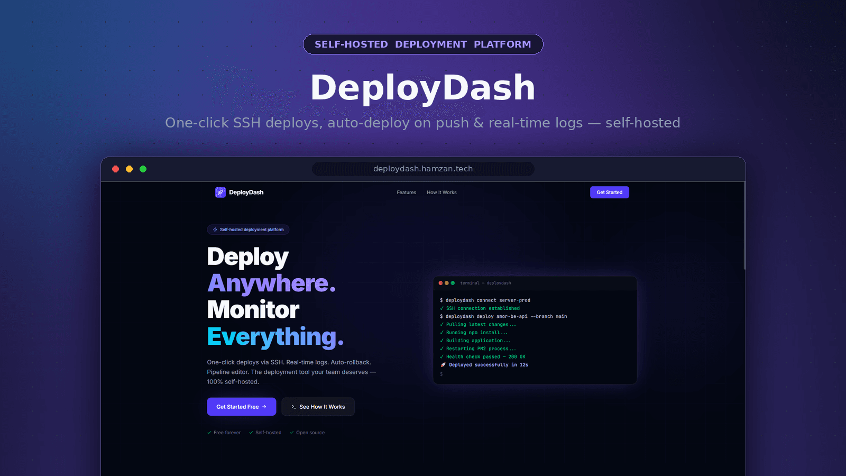Click the SELF-HOSTED DEPLOYMENT PLATFORM banner pill
The height and width of the screenshot is (476, 846).
(423, 44)
